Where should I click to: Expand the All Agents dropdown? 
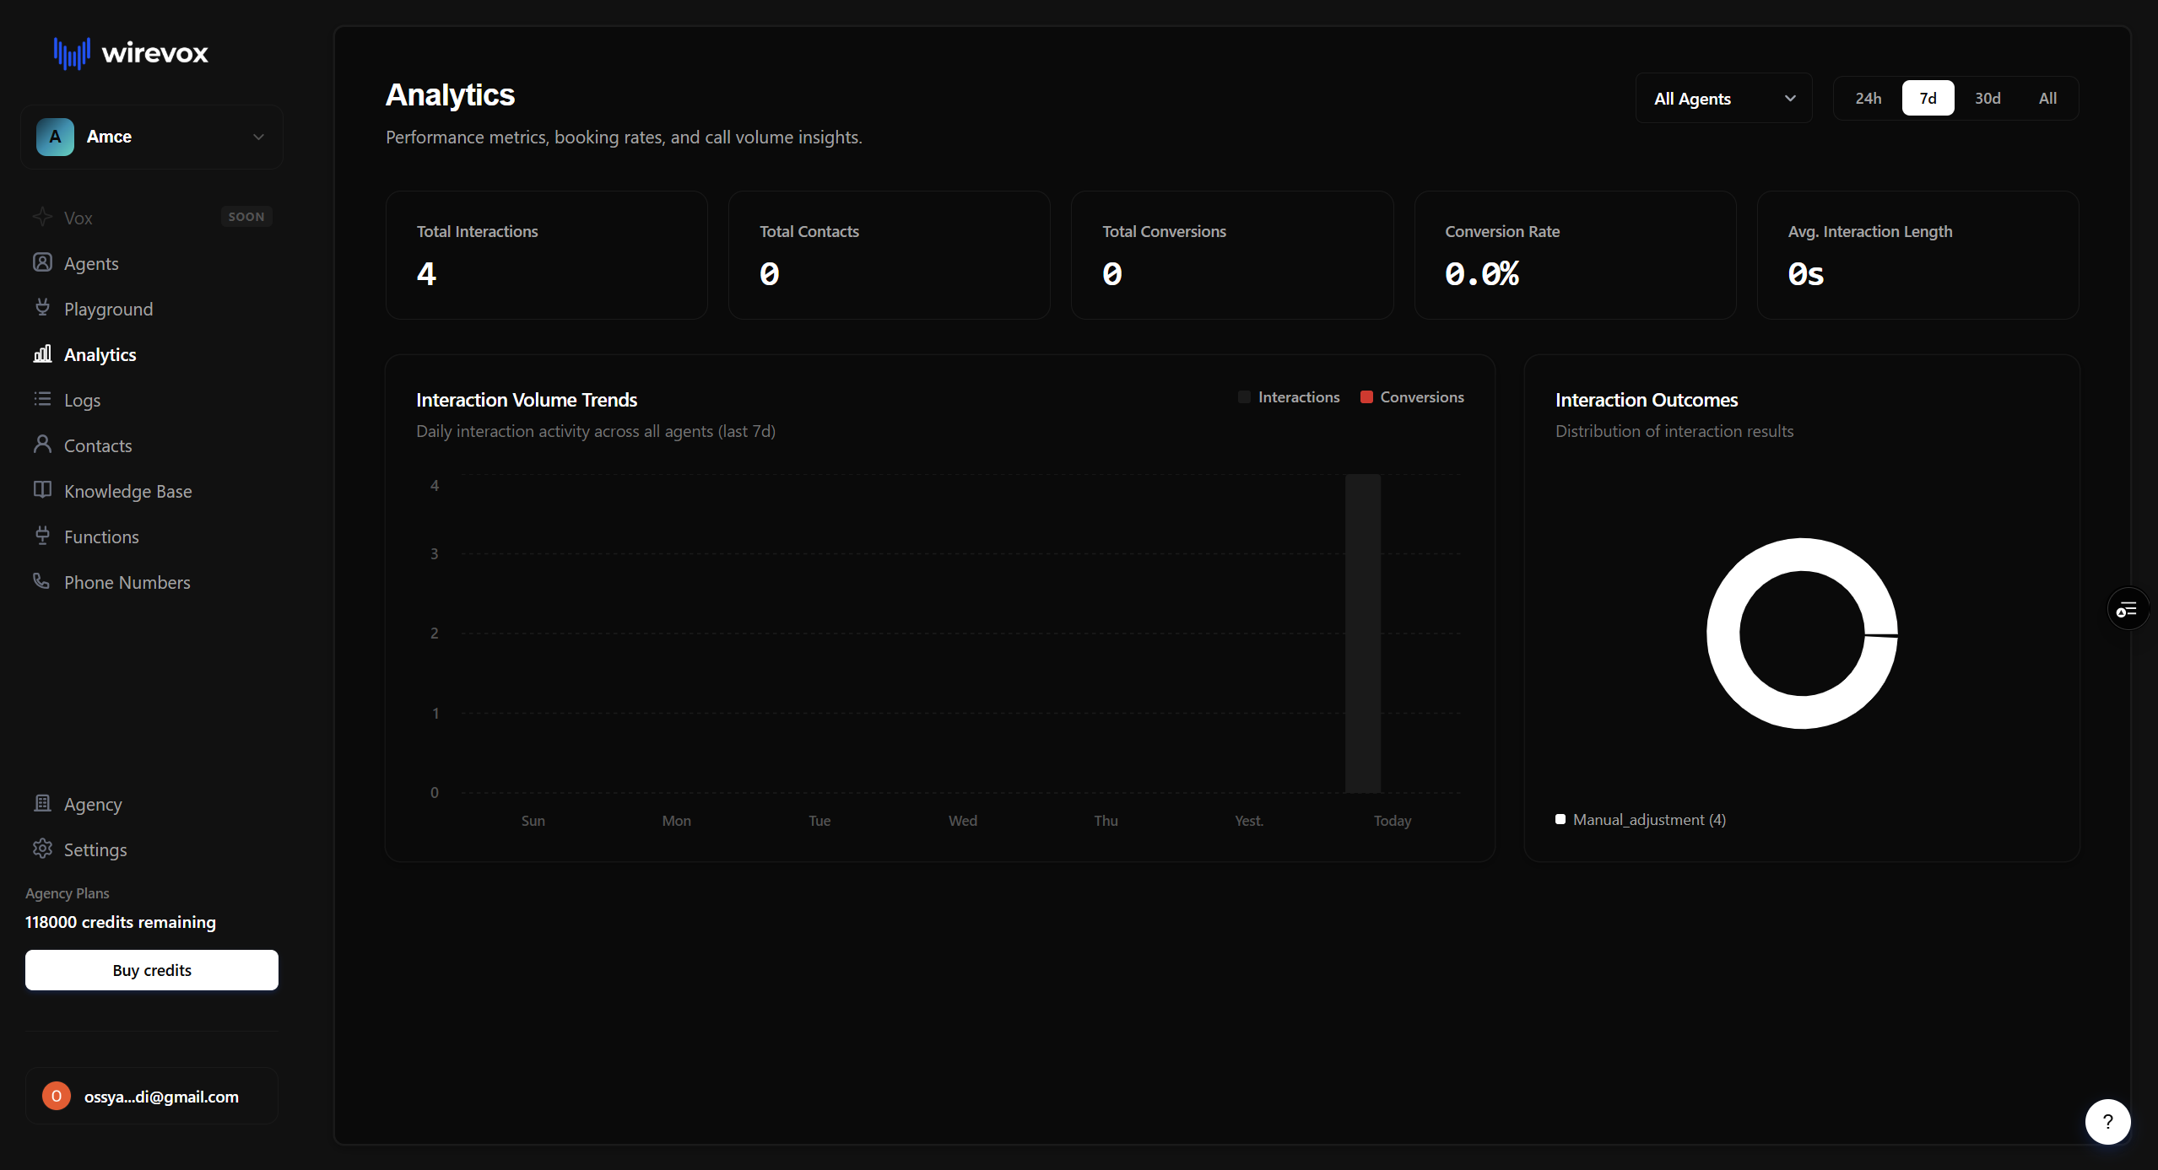[x=1723, y=99]
